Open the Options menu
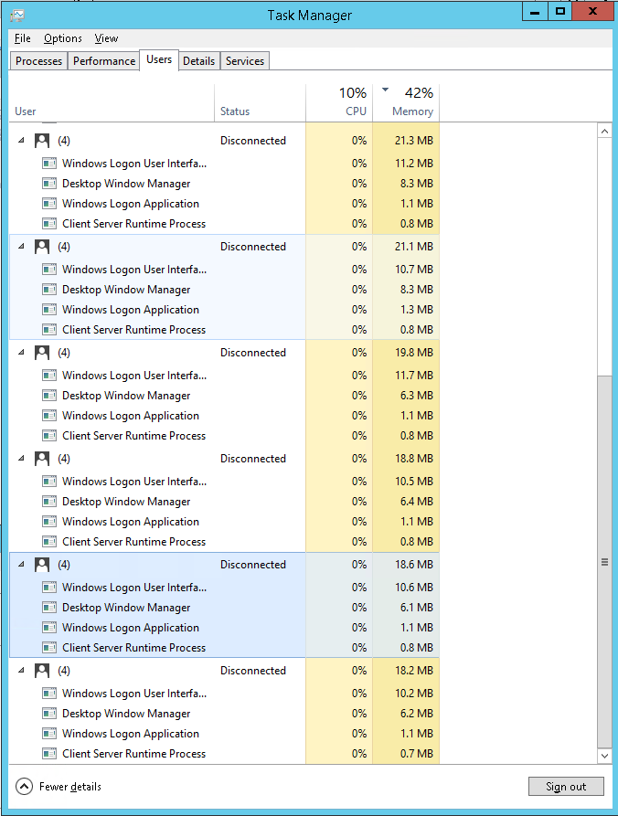Viewport: 618px width, 816px height. coord(63,38)
